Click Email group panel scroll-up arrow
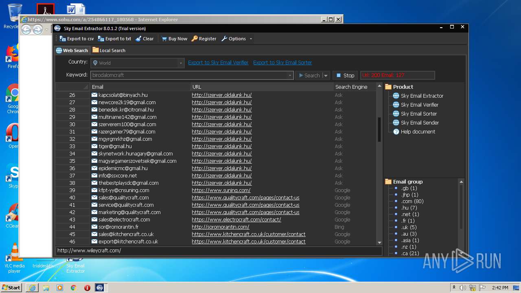Viewport: 521px width, 293px height. tap(461, 182)
